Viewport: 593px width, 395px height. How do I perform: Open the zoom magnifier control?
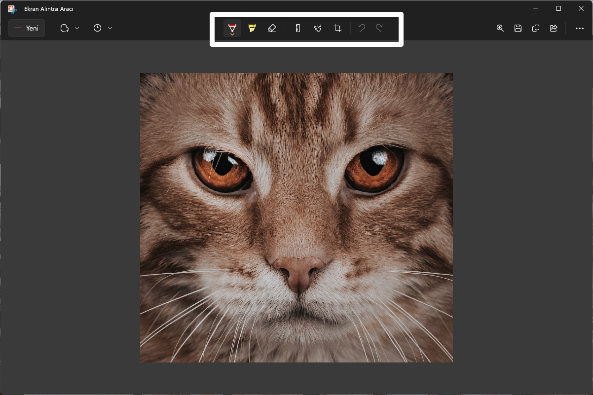pos(500,28)
